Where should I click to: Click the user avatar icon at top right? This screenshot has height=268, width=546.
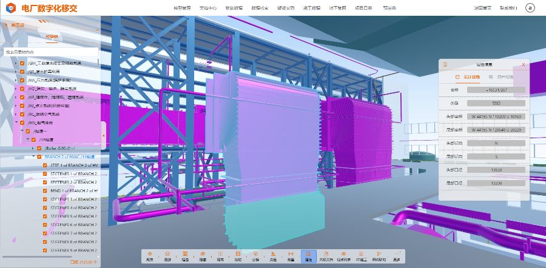[x=530, y=8]
